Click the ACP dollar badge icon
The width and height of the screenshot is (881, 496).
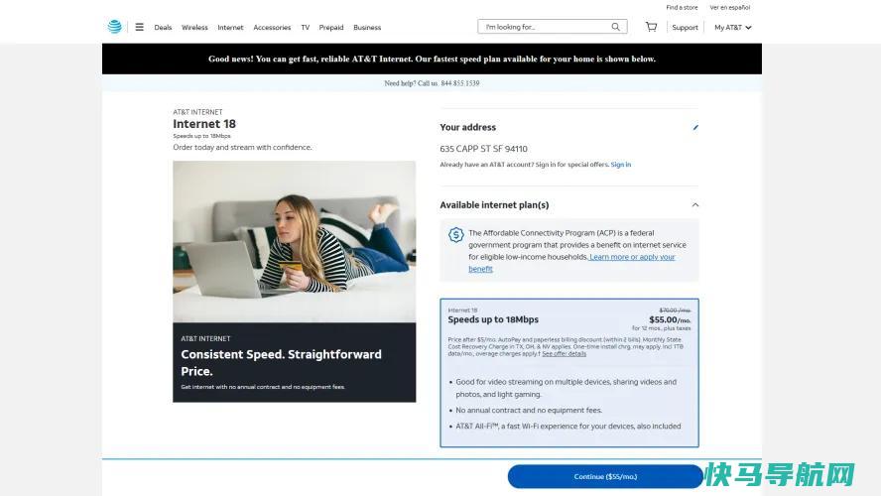[x=455, y=234]
